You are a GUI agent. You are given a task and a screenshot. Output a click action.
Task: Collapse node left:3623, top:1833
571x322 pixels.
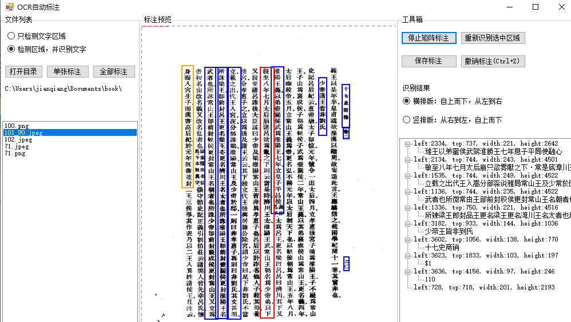click(x=407, y=256)
